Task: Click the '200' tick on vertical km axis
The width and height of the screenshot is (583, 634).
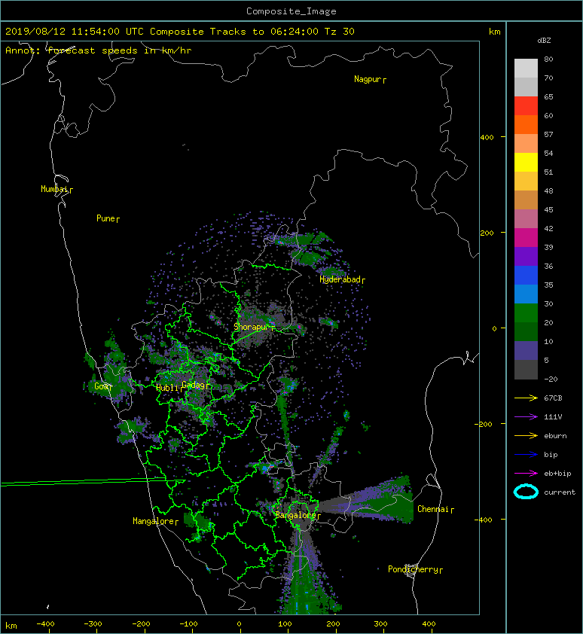Action: click(x=487, y=233)
